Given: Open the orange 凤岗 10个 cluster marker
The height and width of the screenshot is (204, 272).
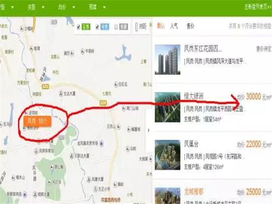Looking at the screenshot, I should [37, 121].
